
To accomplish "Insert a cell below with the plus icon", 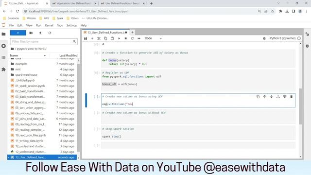I will 92,38.
